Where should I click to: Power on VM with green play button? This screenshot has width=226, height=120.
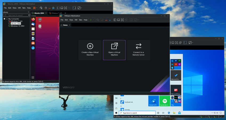click(91, 20)
